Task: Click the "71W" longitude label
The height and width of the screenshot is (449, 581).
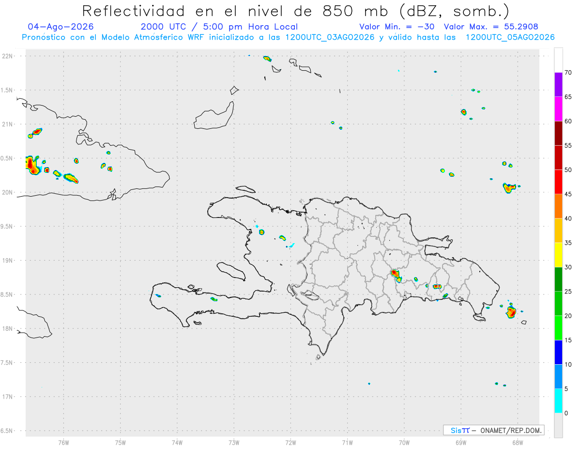Action: click(x=347, y=442)
